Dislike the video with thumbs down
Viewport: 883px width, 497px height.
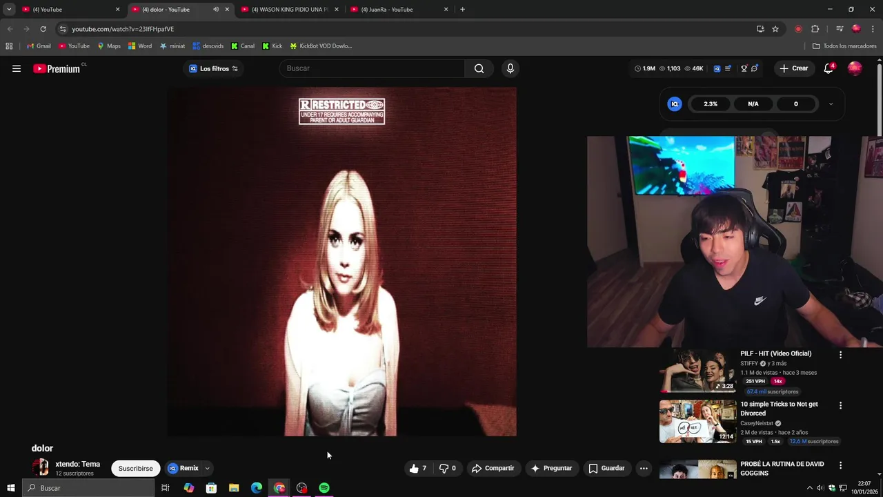pos(448,468)
